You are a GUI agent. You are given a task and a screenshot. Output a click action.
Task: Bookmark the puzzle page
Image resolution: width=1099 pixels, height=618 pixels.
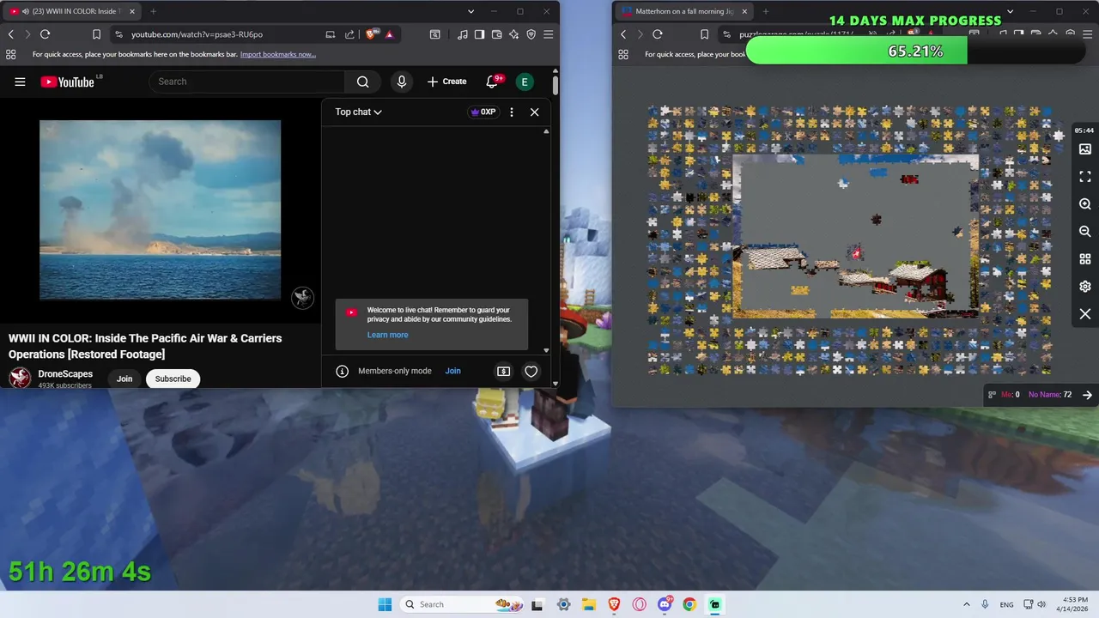tap(705, 34)
